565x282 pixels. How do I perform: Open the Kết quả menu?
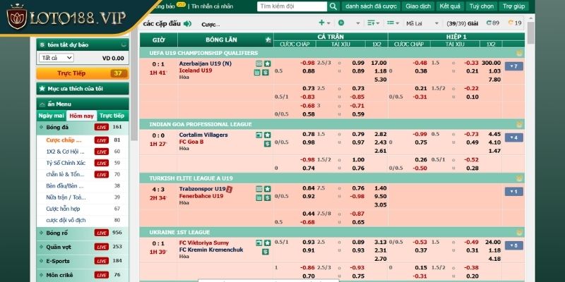tap(448, 6)
